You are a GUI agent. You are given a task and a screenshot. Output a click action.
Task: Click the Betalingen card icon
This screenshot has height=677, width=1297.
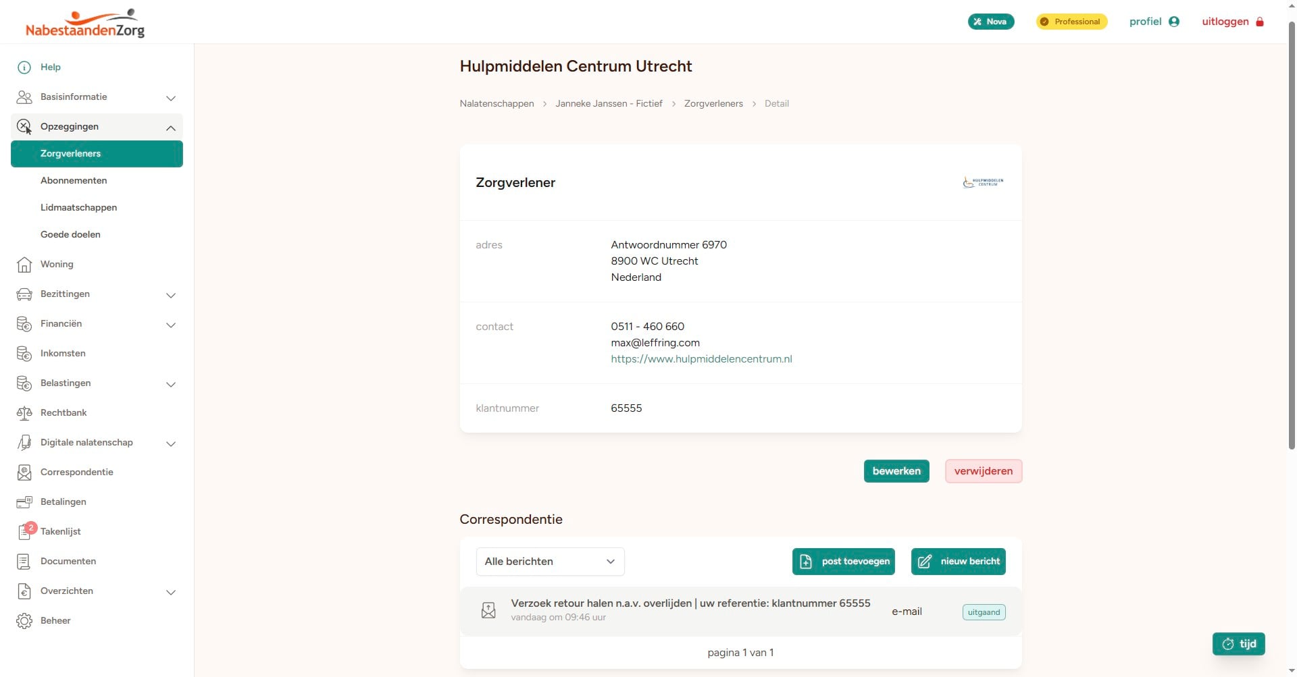pos(24,502)
